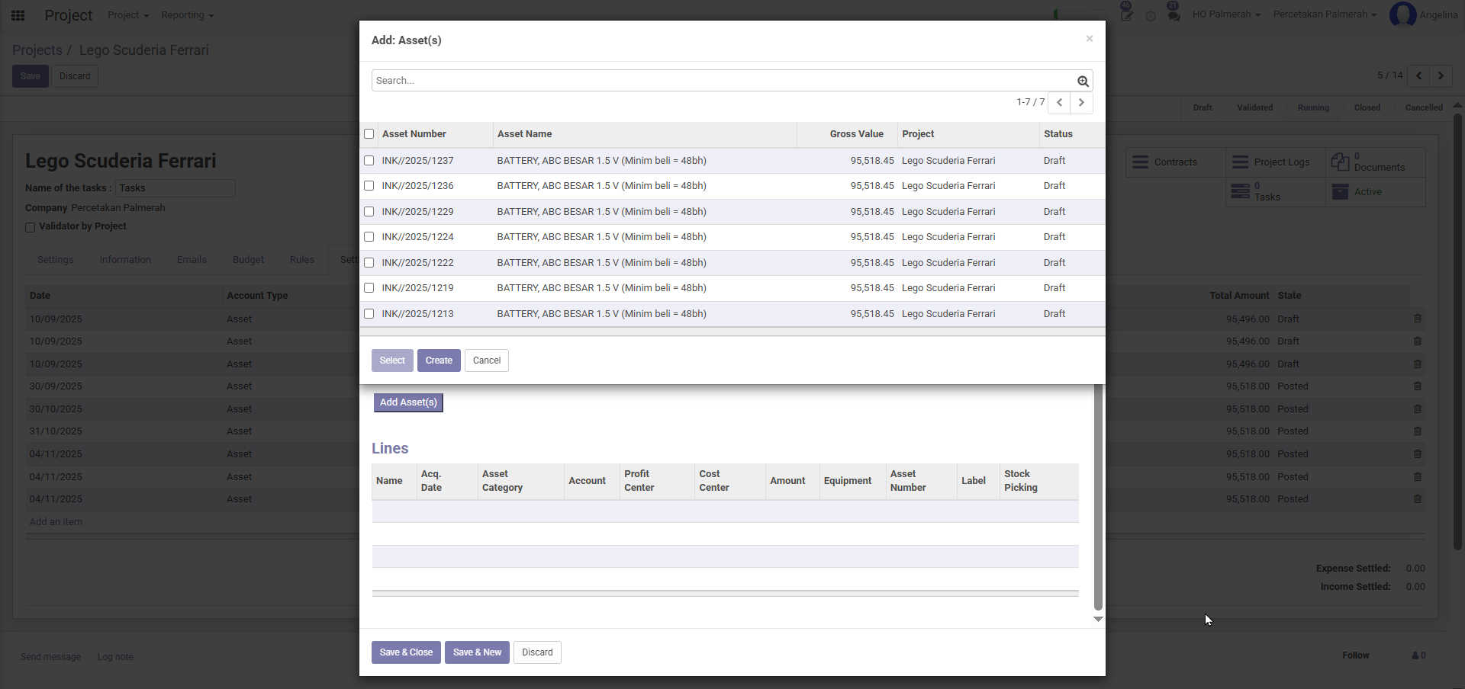
Task: Focus the asset Search input field
Action: tap(721, 81)
